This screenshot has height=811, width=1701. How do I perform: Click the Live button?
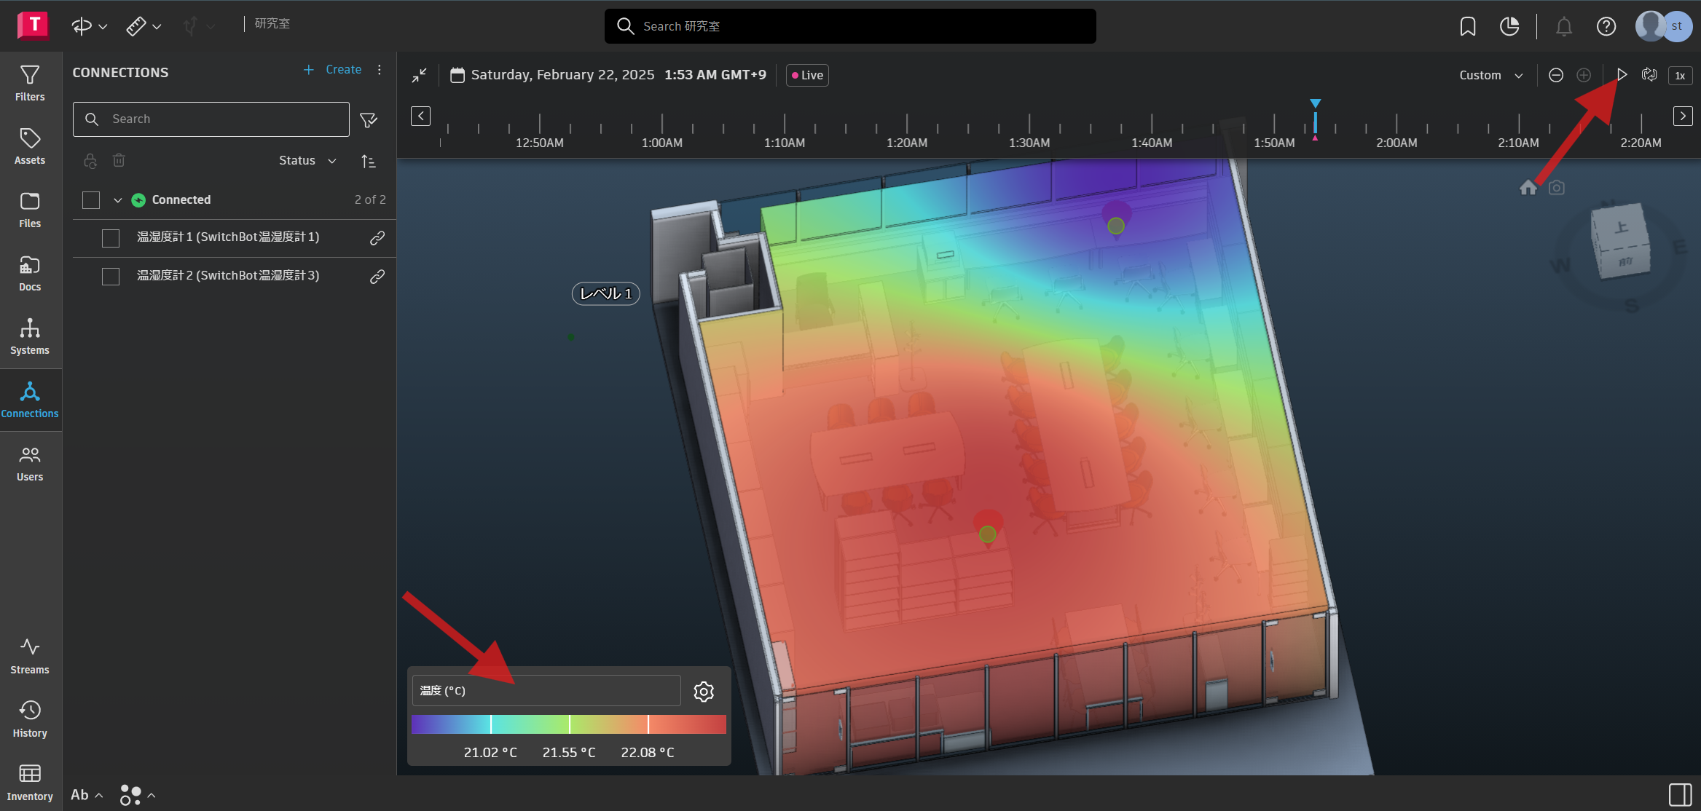(x=807, y=75)
